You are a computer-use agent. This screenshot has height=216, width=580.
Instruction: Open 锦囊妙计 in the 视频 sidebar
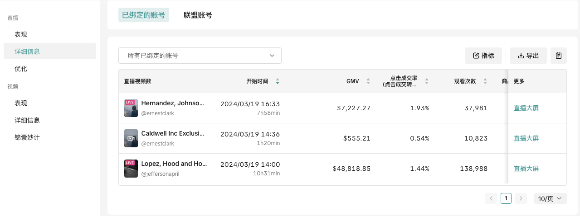(x=27, y=137)
